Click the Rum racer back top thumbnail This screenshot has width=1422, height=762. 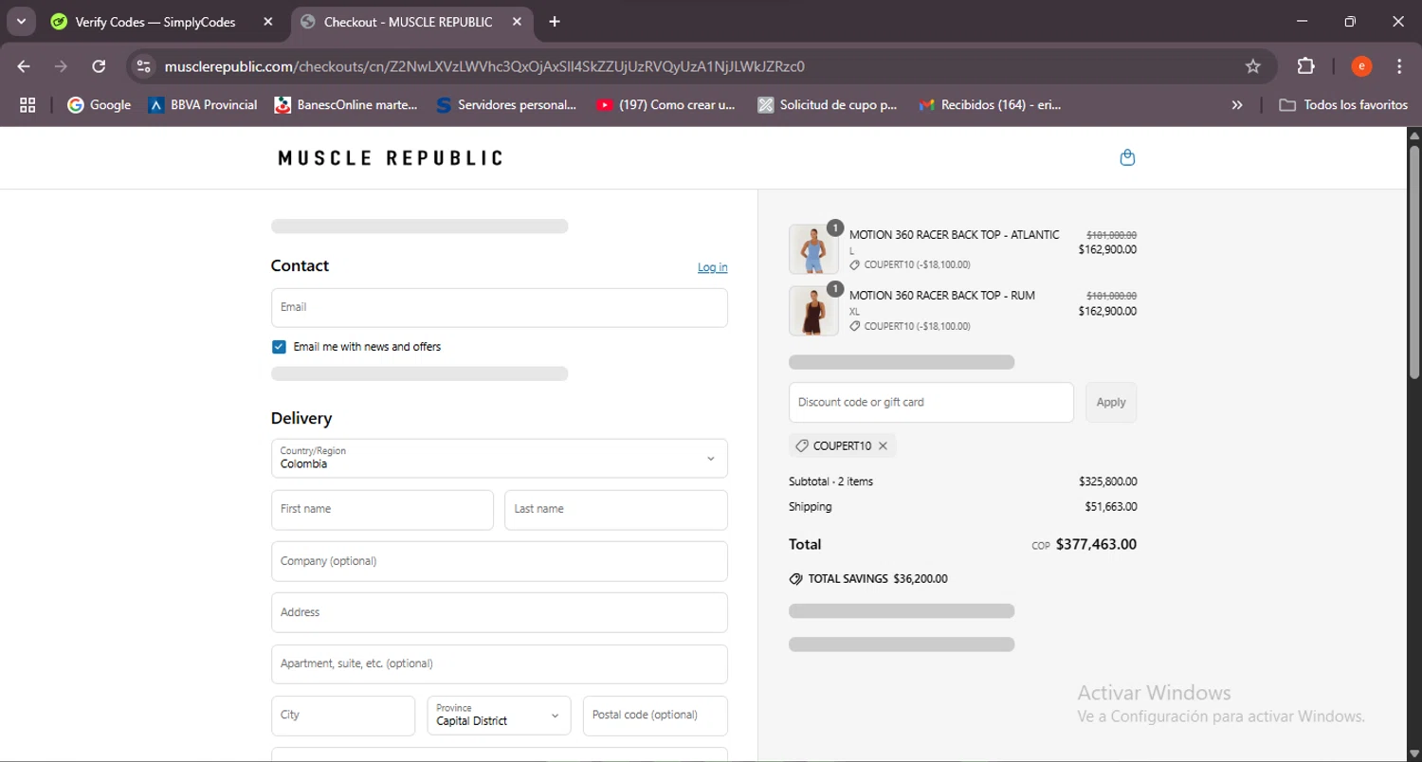[x=813, y=311]
